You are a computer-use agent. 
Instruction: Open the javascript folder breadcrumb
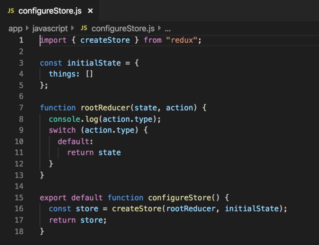[x=49, y=29]
